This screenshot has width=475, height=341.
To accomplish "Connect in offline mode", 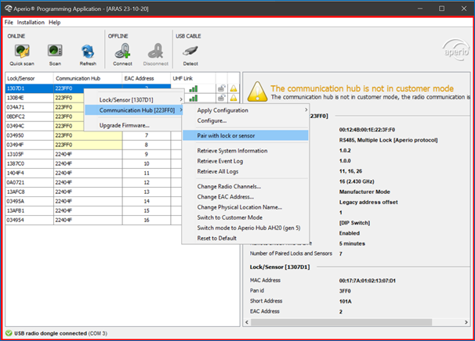I will [x=122, y=55].
